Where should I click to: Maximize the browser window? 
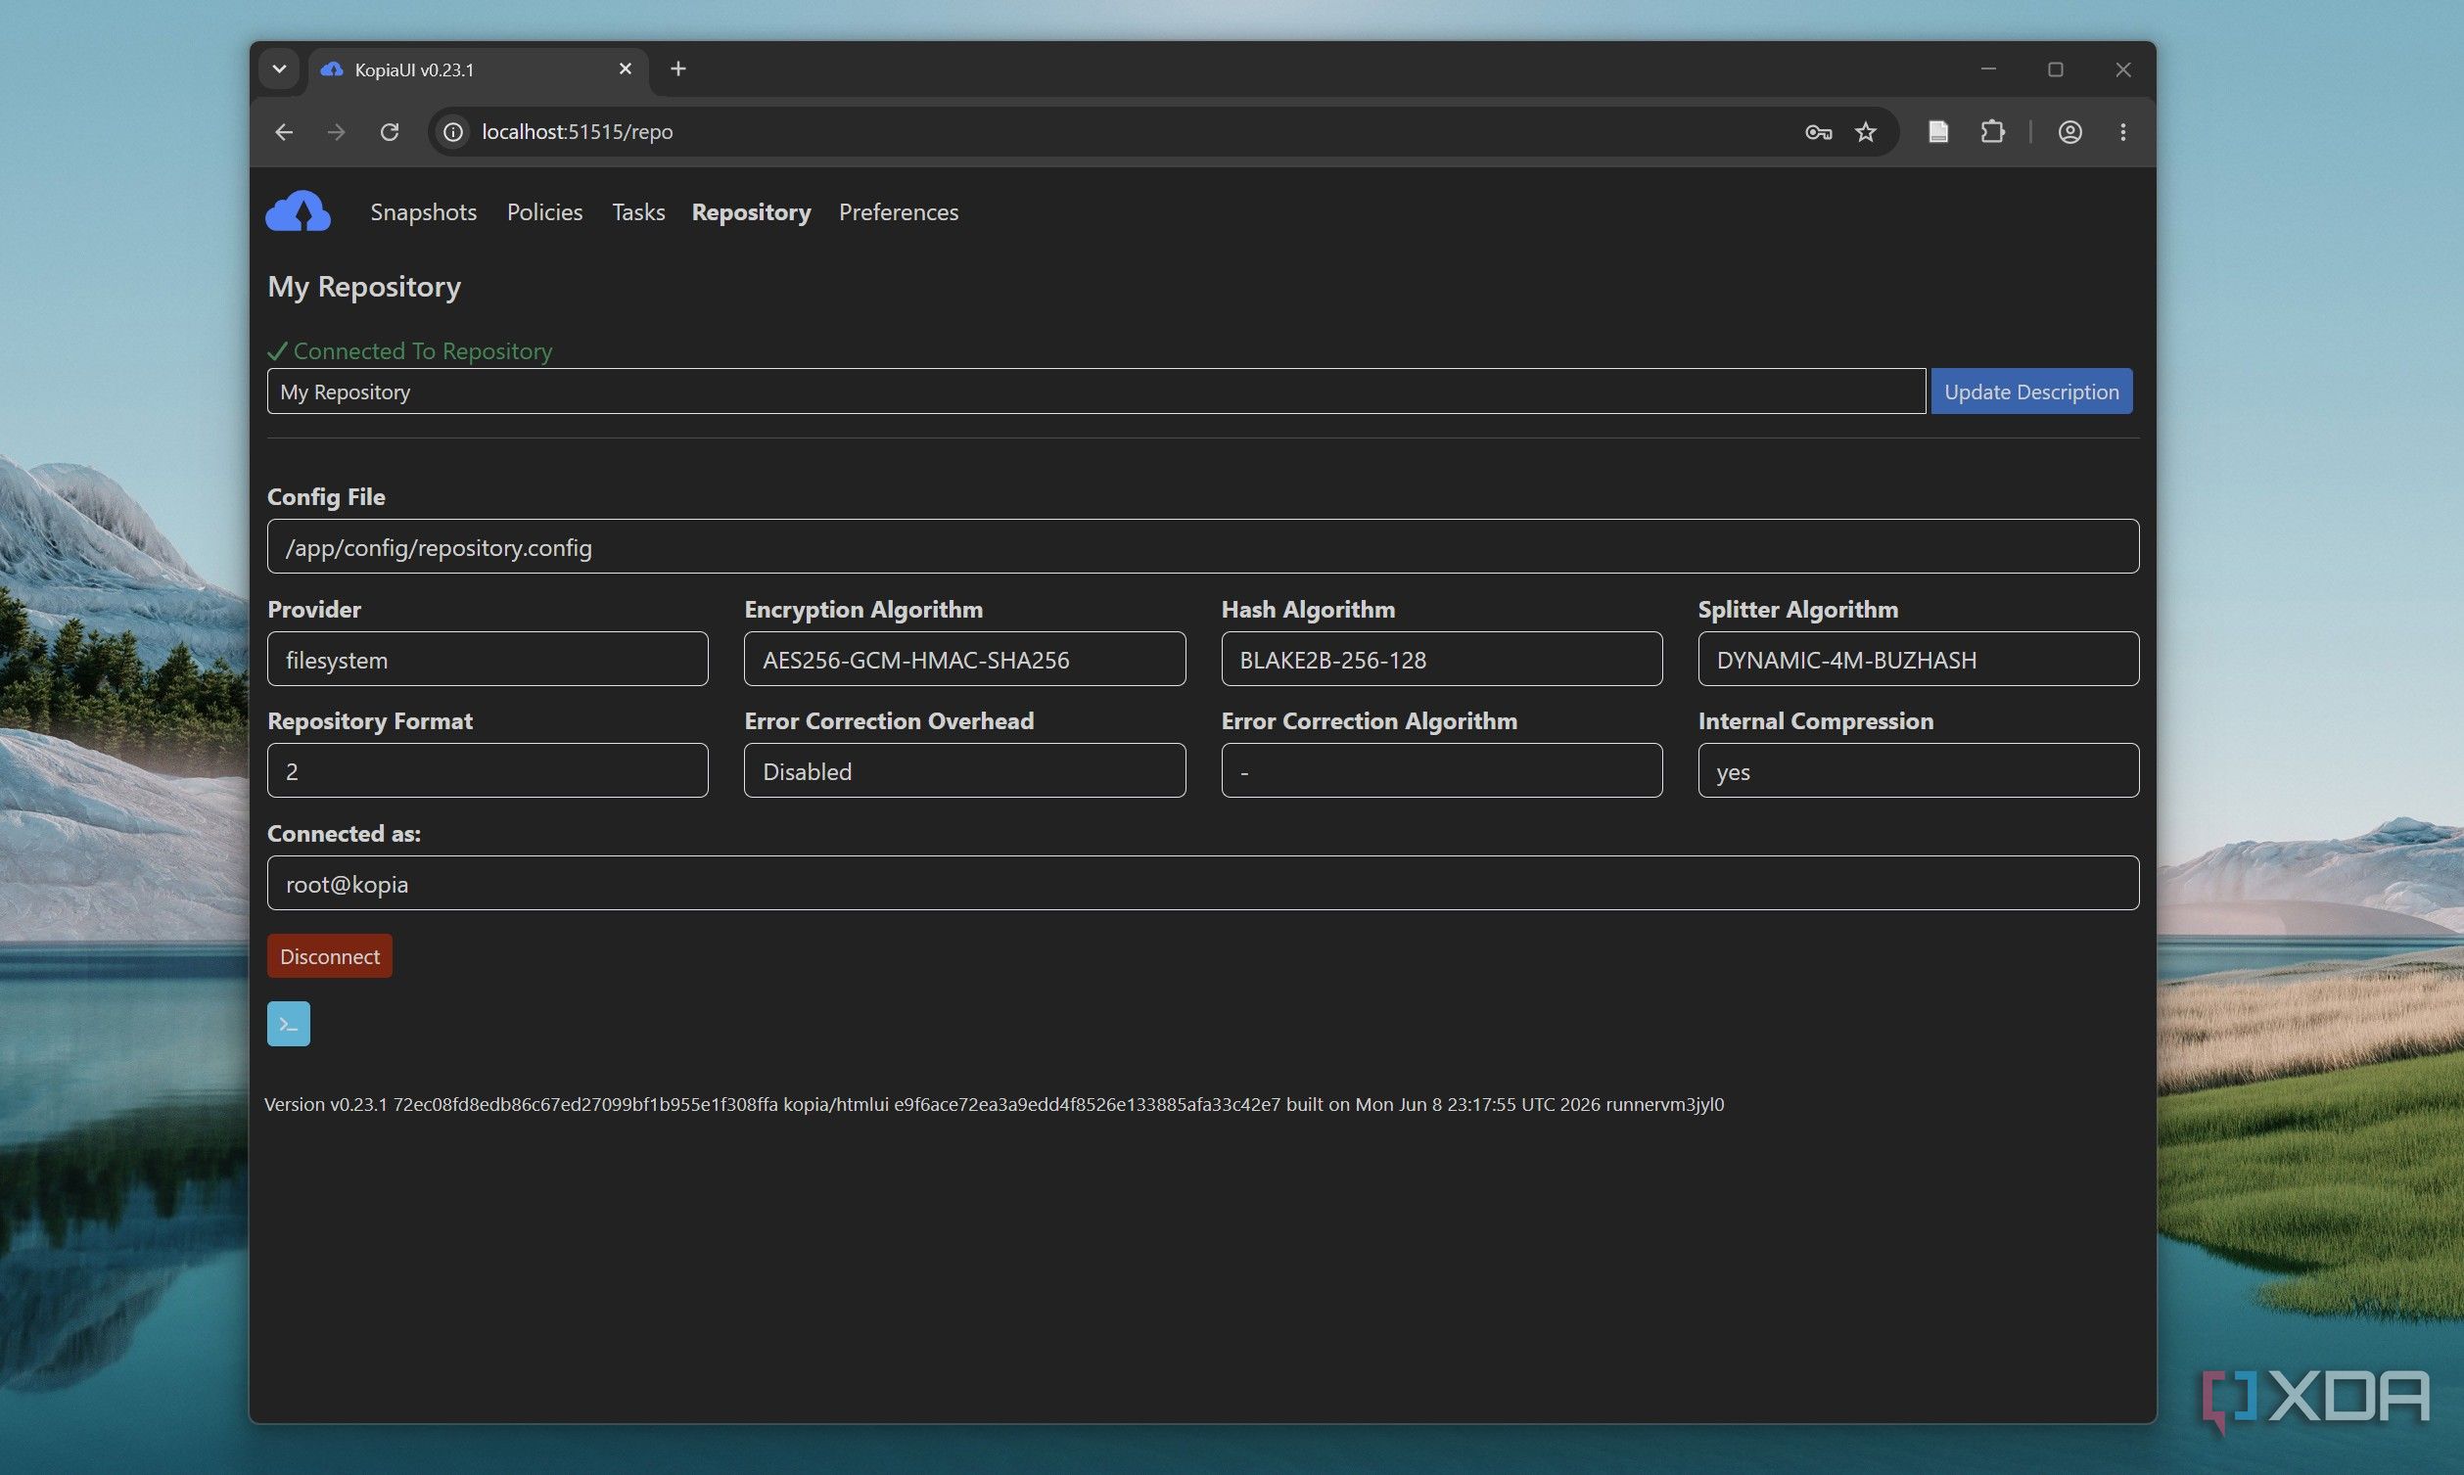coord(2056,69)
